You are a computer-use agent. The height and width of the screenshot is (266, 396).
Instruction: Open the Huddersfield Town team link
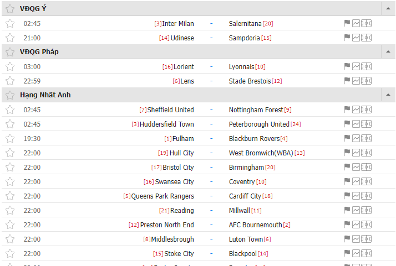pyautogui.click(x=167, y=124)
